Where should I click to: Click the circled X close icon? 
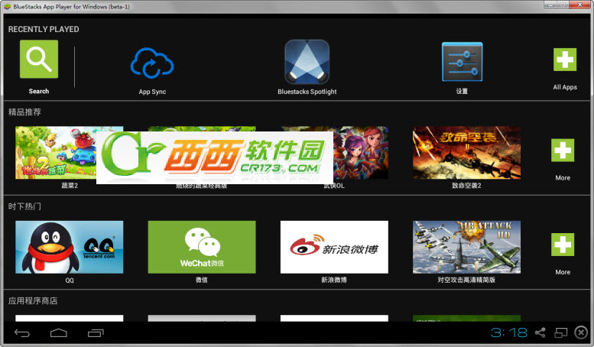coord(581,332)
